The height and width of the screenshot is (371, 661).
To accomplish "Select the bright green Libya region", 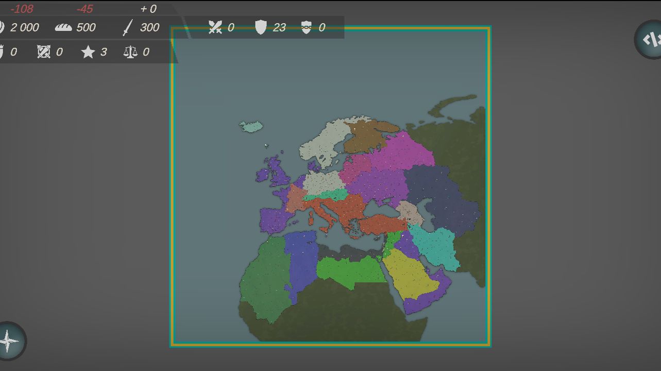I will (350, 271).
